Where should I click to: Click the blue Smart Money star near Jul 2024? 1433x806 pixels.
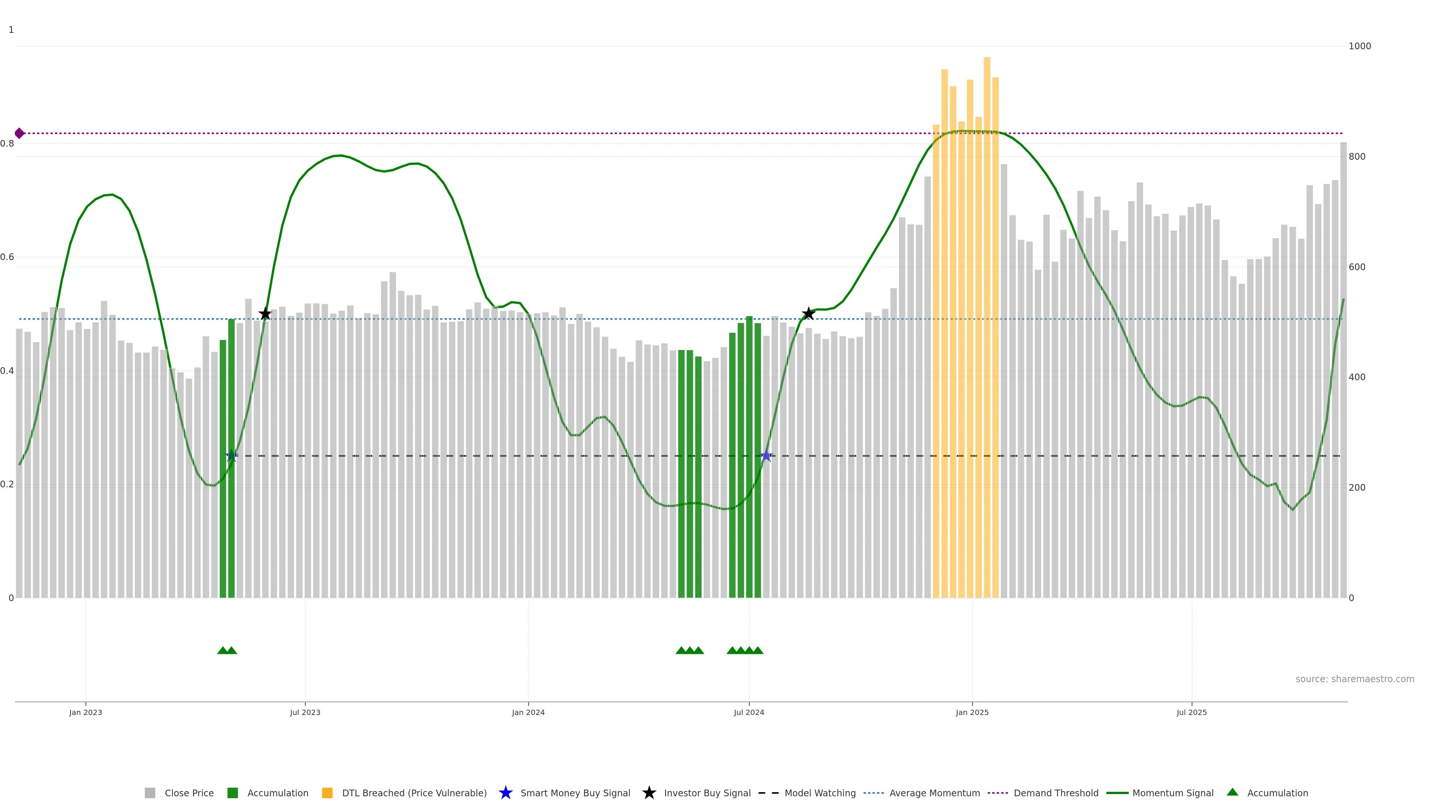pyautogui.click(x=767, y=456)
